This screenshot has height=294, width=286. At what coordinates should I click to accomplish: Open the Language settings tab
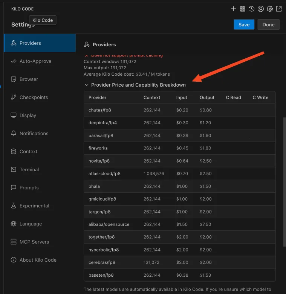coord(31,224)
